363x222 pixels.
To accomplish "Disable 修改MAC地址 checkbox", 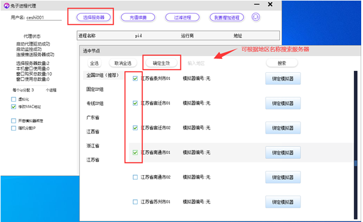I will point(13,106).
